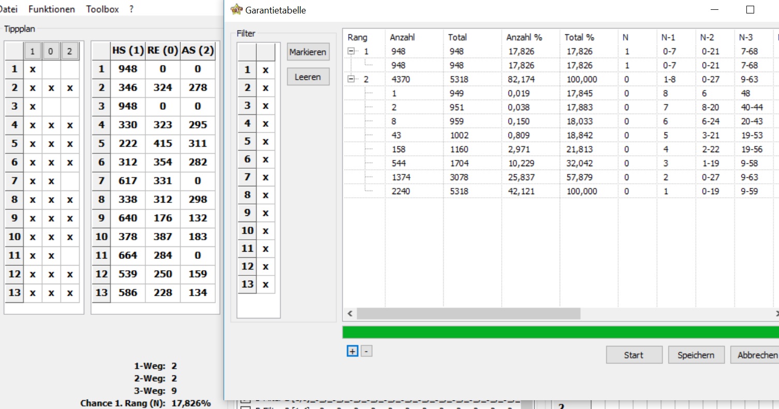Select the row with Total 959
The height and width of the screenshot is (409, 779).
tap(561, 121)
